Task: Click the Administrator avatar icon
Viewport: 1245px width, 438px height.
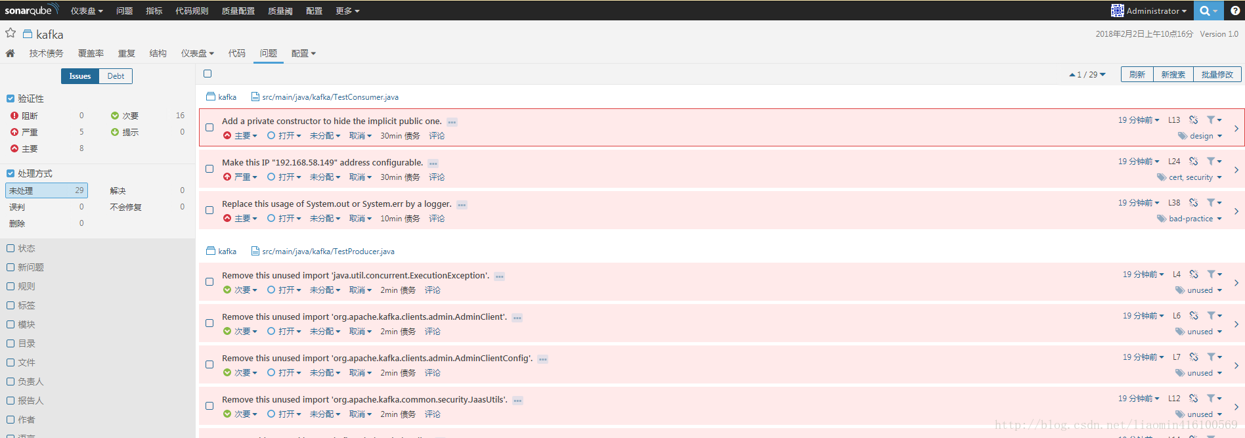Action: point(1117,11)
